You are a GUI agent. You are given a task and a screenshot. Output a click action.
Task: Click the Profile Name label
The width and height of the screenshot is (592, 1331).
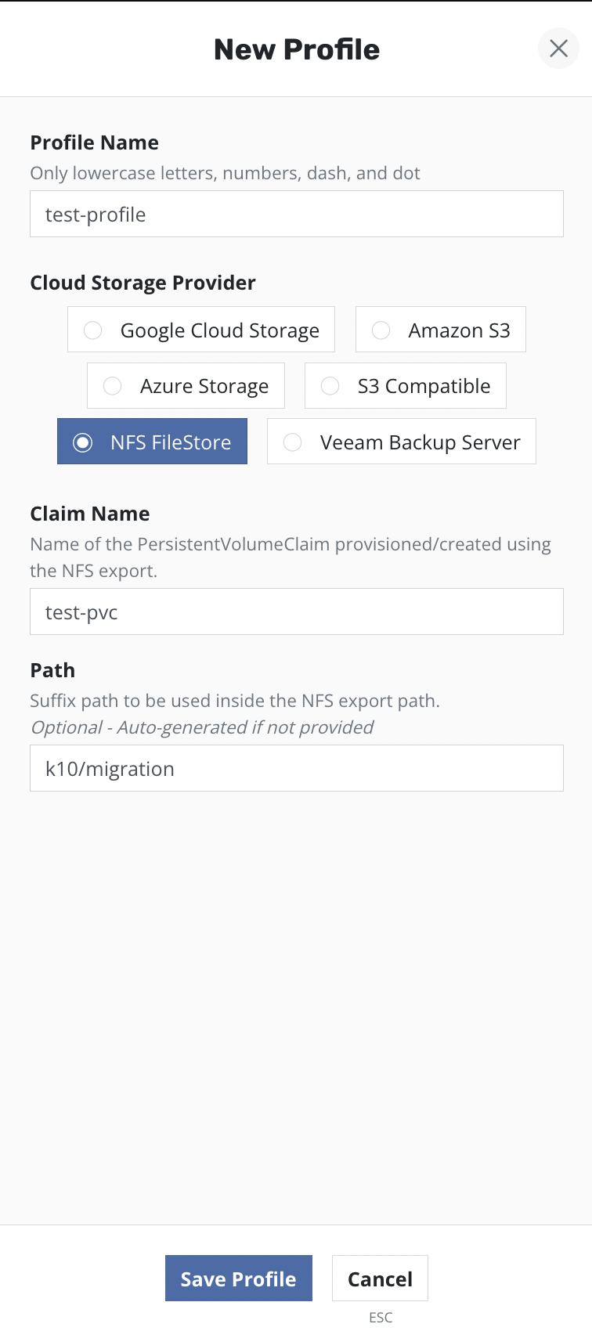pyautogui.click(x=94, y=142)
